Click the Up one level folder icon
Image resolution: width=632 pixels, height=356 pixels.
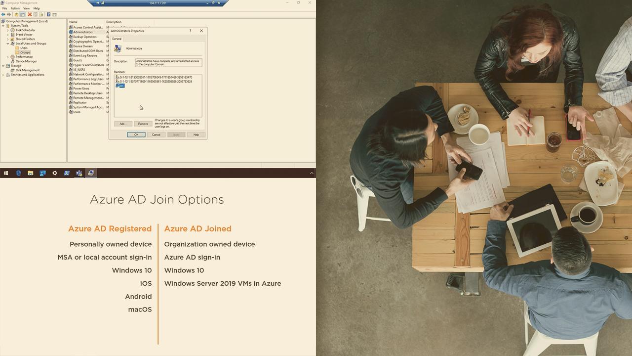click(x=16, y=14)
